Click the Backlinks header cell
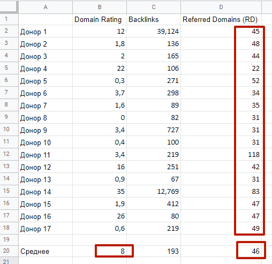The height and width of the screenshot is (264, 272). click(154, 19)
